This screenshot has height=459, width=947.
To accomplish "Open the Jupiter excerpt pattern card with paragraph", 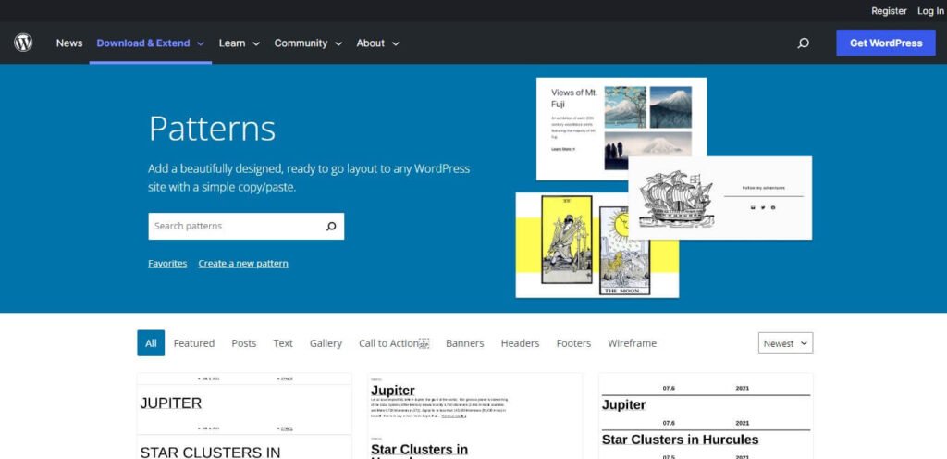I will pos(474,416).
